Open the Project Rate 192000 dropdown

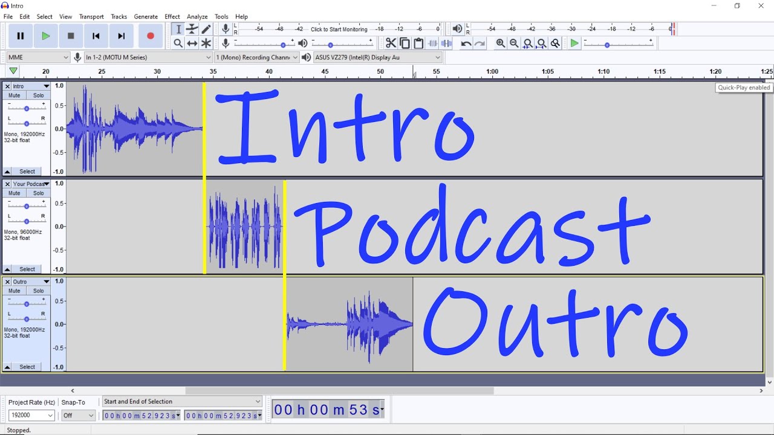pyautogui.click(x=31, y=416)
